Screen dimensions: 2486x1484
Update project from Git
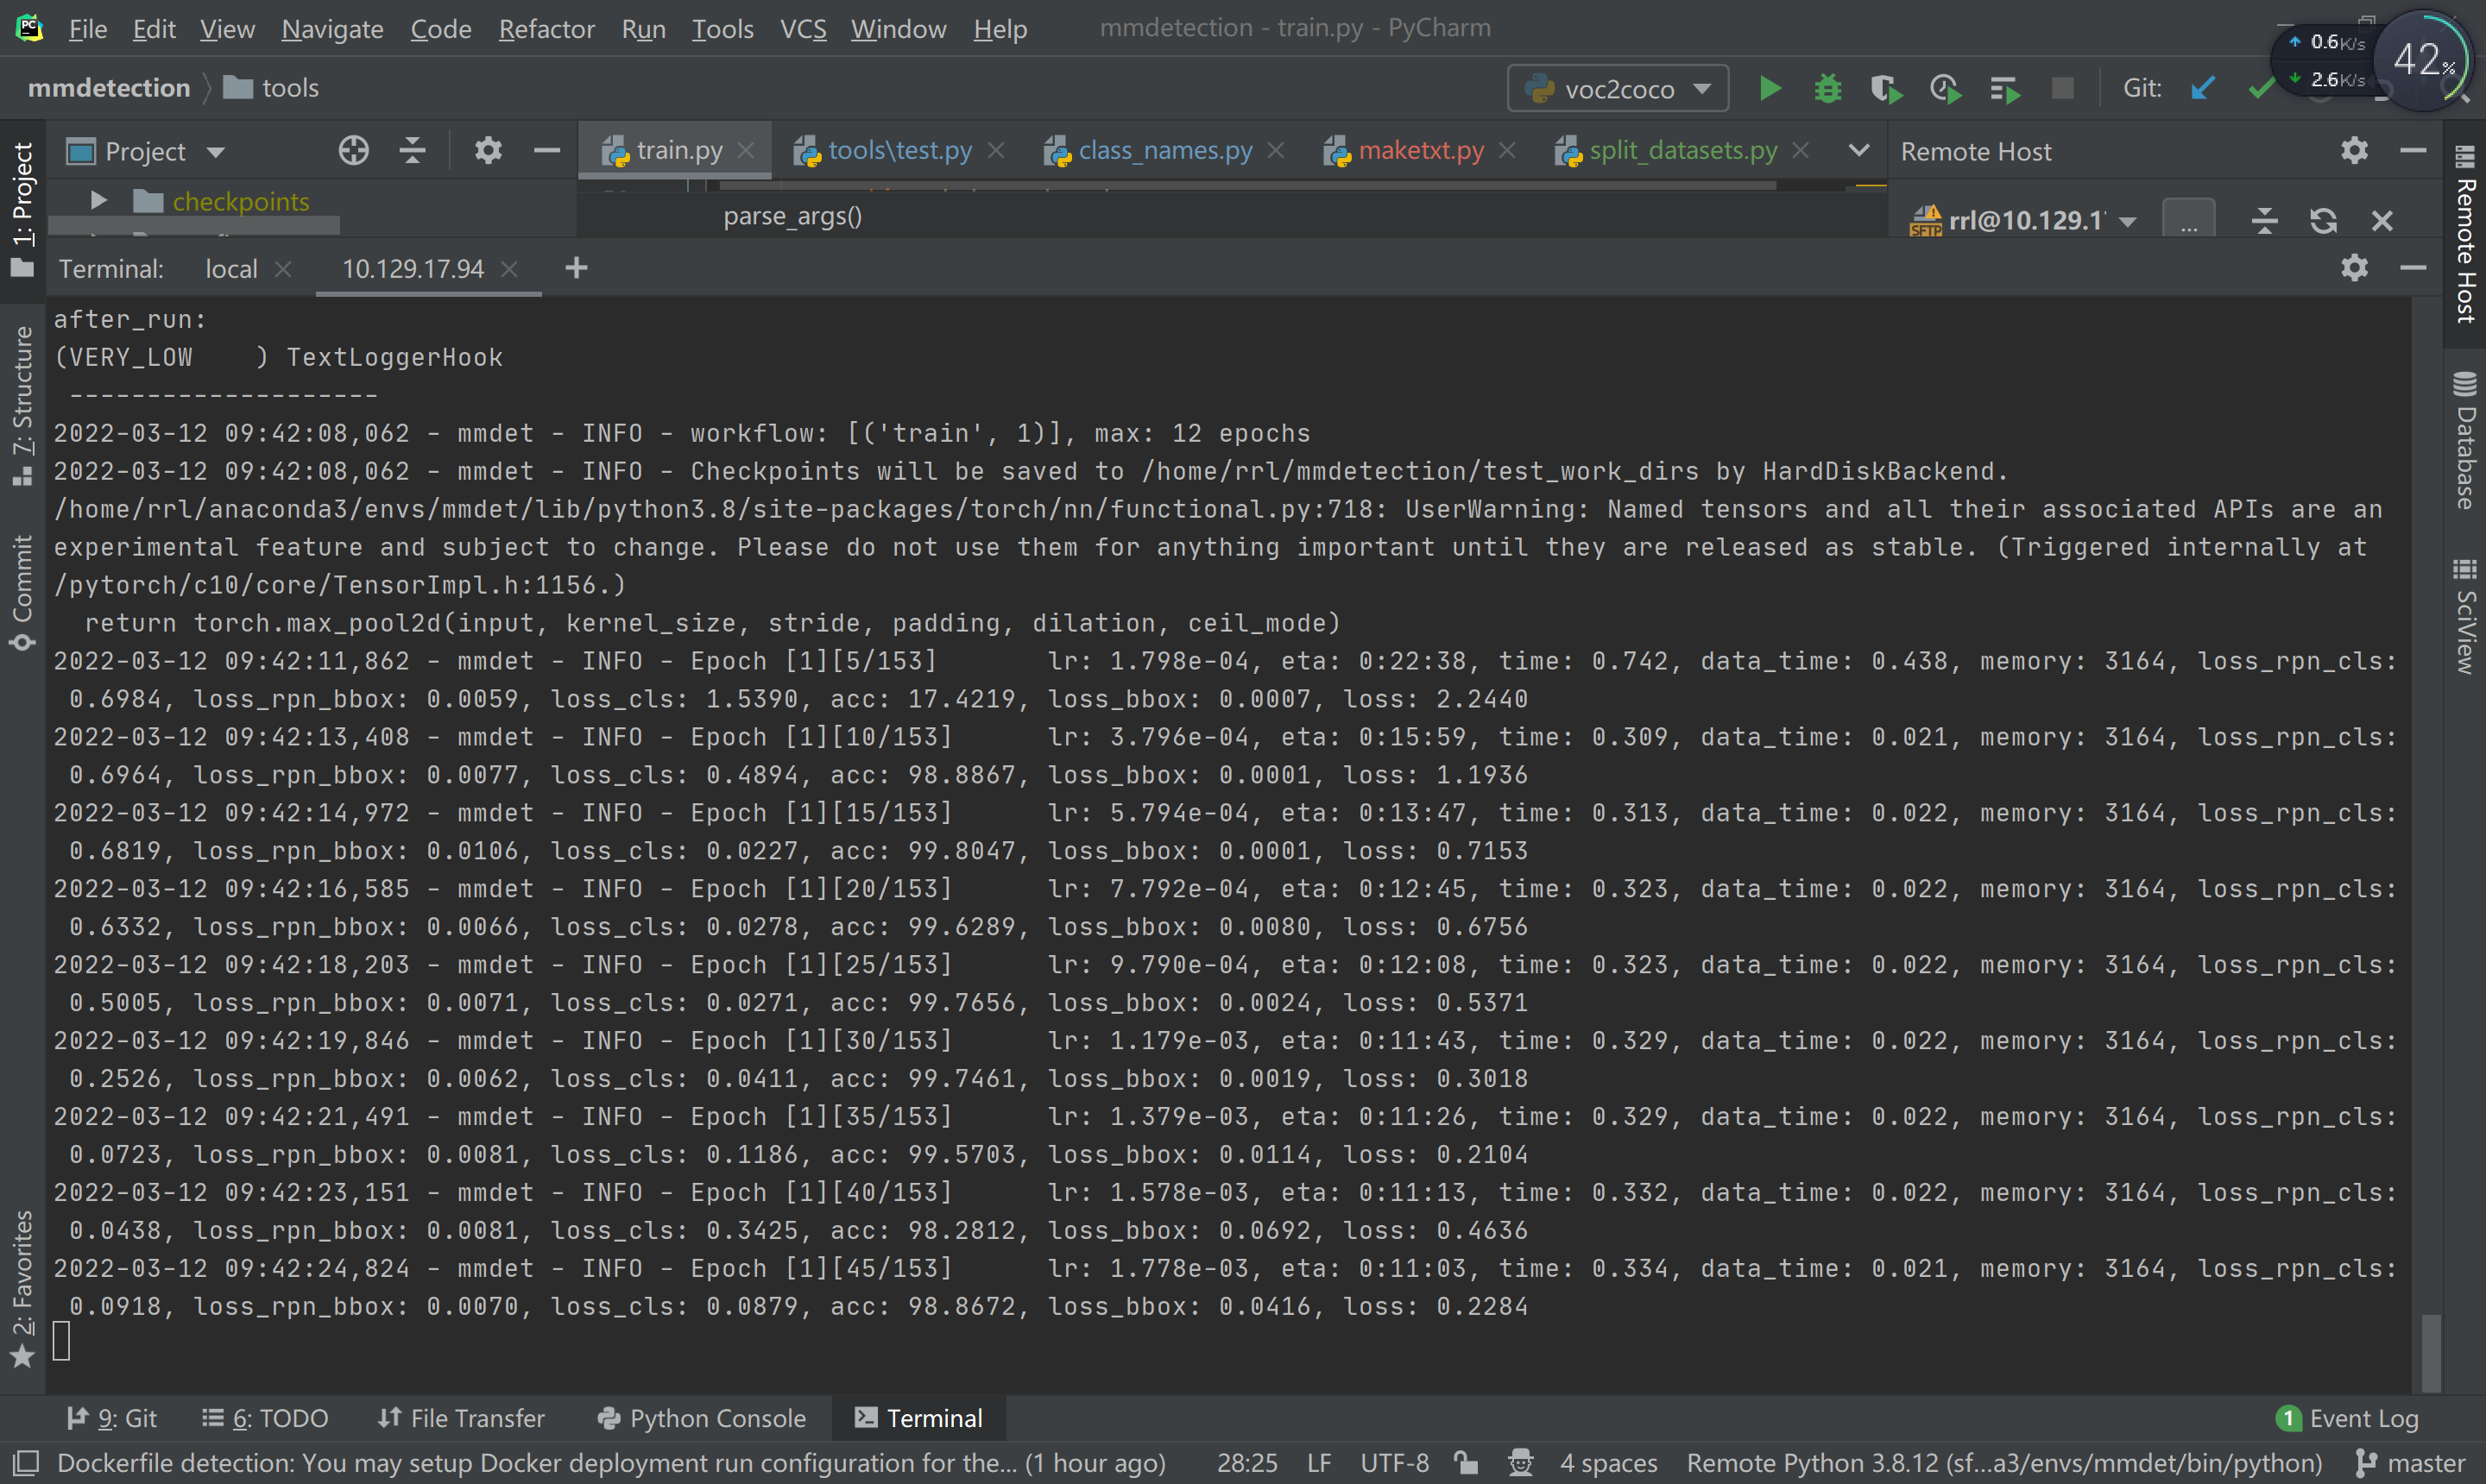(x=2202, y=88)
